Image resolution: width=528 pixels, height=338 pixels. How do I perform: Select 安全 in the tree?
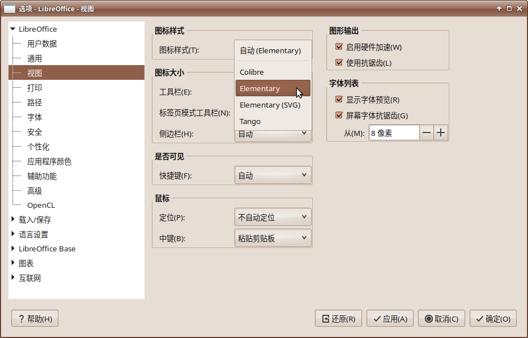(35, 132)
